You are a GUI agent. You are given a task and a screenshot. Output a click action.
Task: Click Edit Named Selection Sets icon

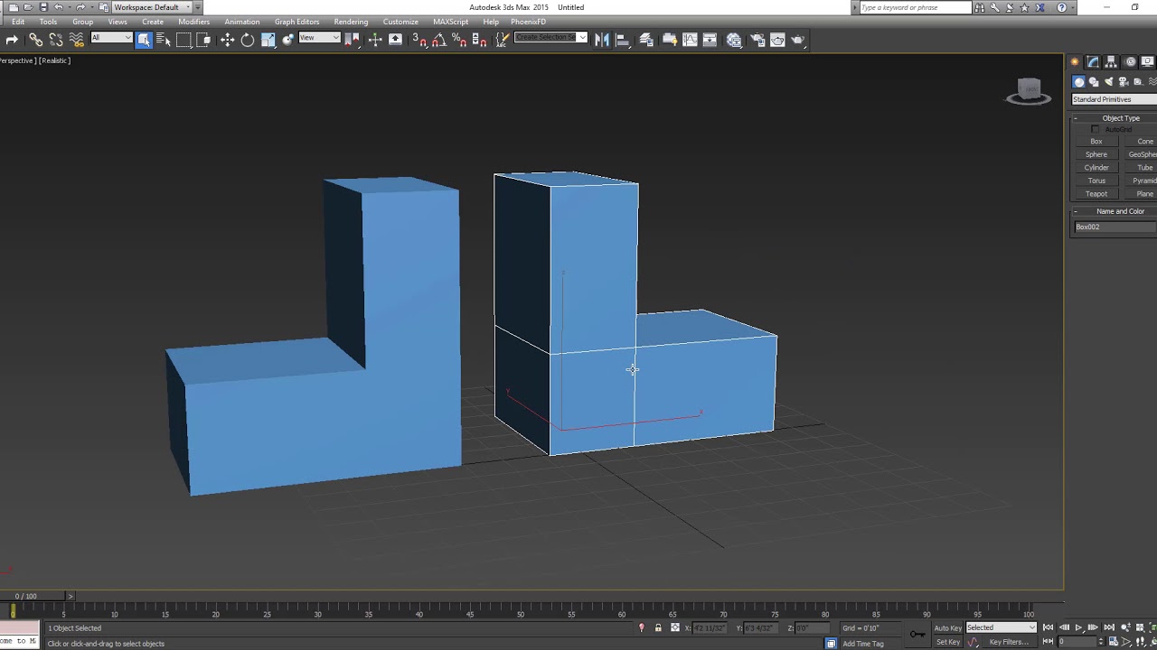click(x=503, y=40)
